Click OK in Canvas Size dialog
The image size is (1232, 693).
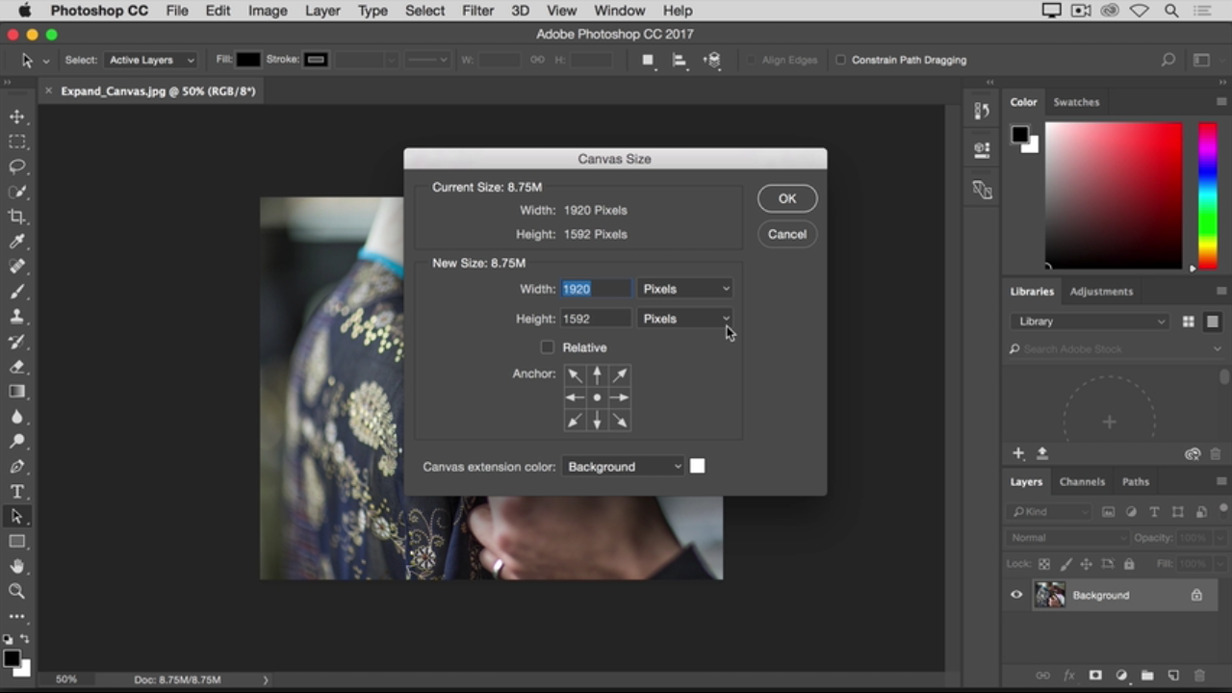[786, 198]
